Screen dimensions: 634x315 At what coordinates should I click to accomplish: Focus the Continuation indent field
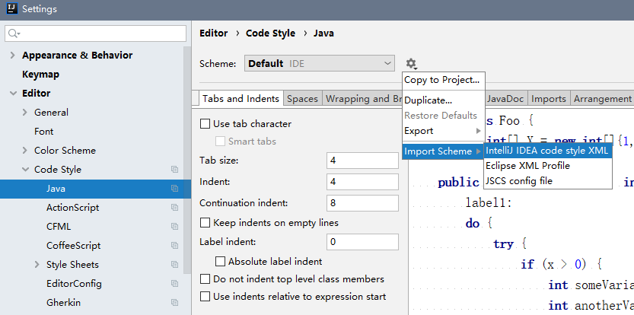[362, 203]
